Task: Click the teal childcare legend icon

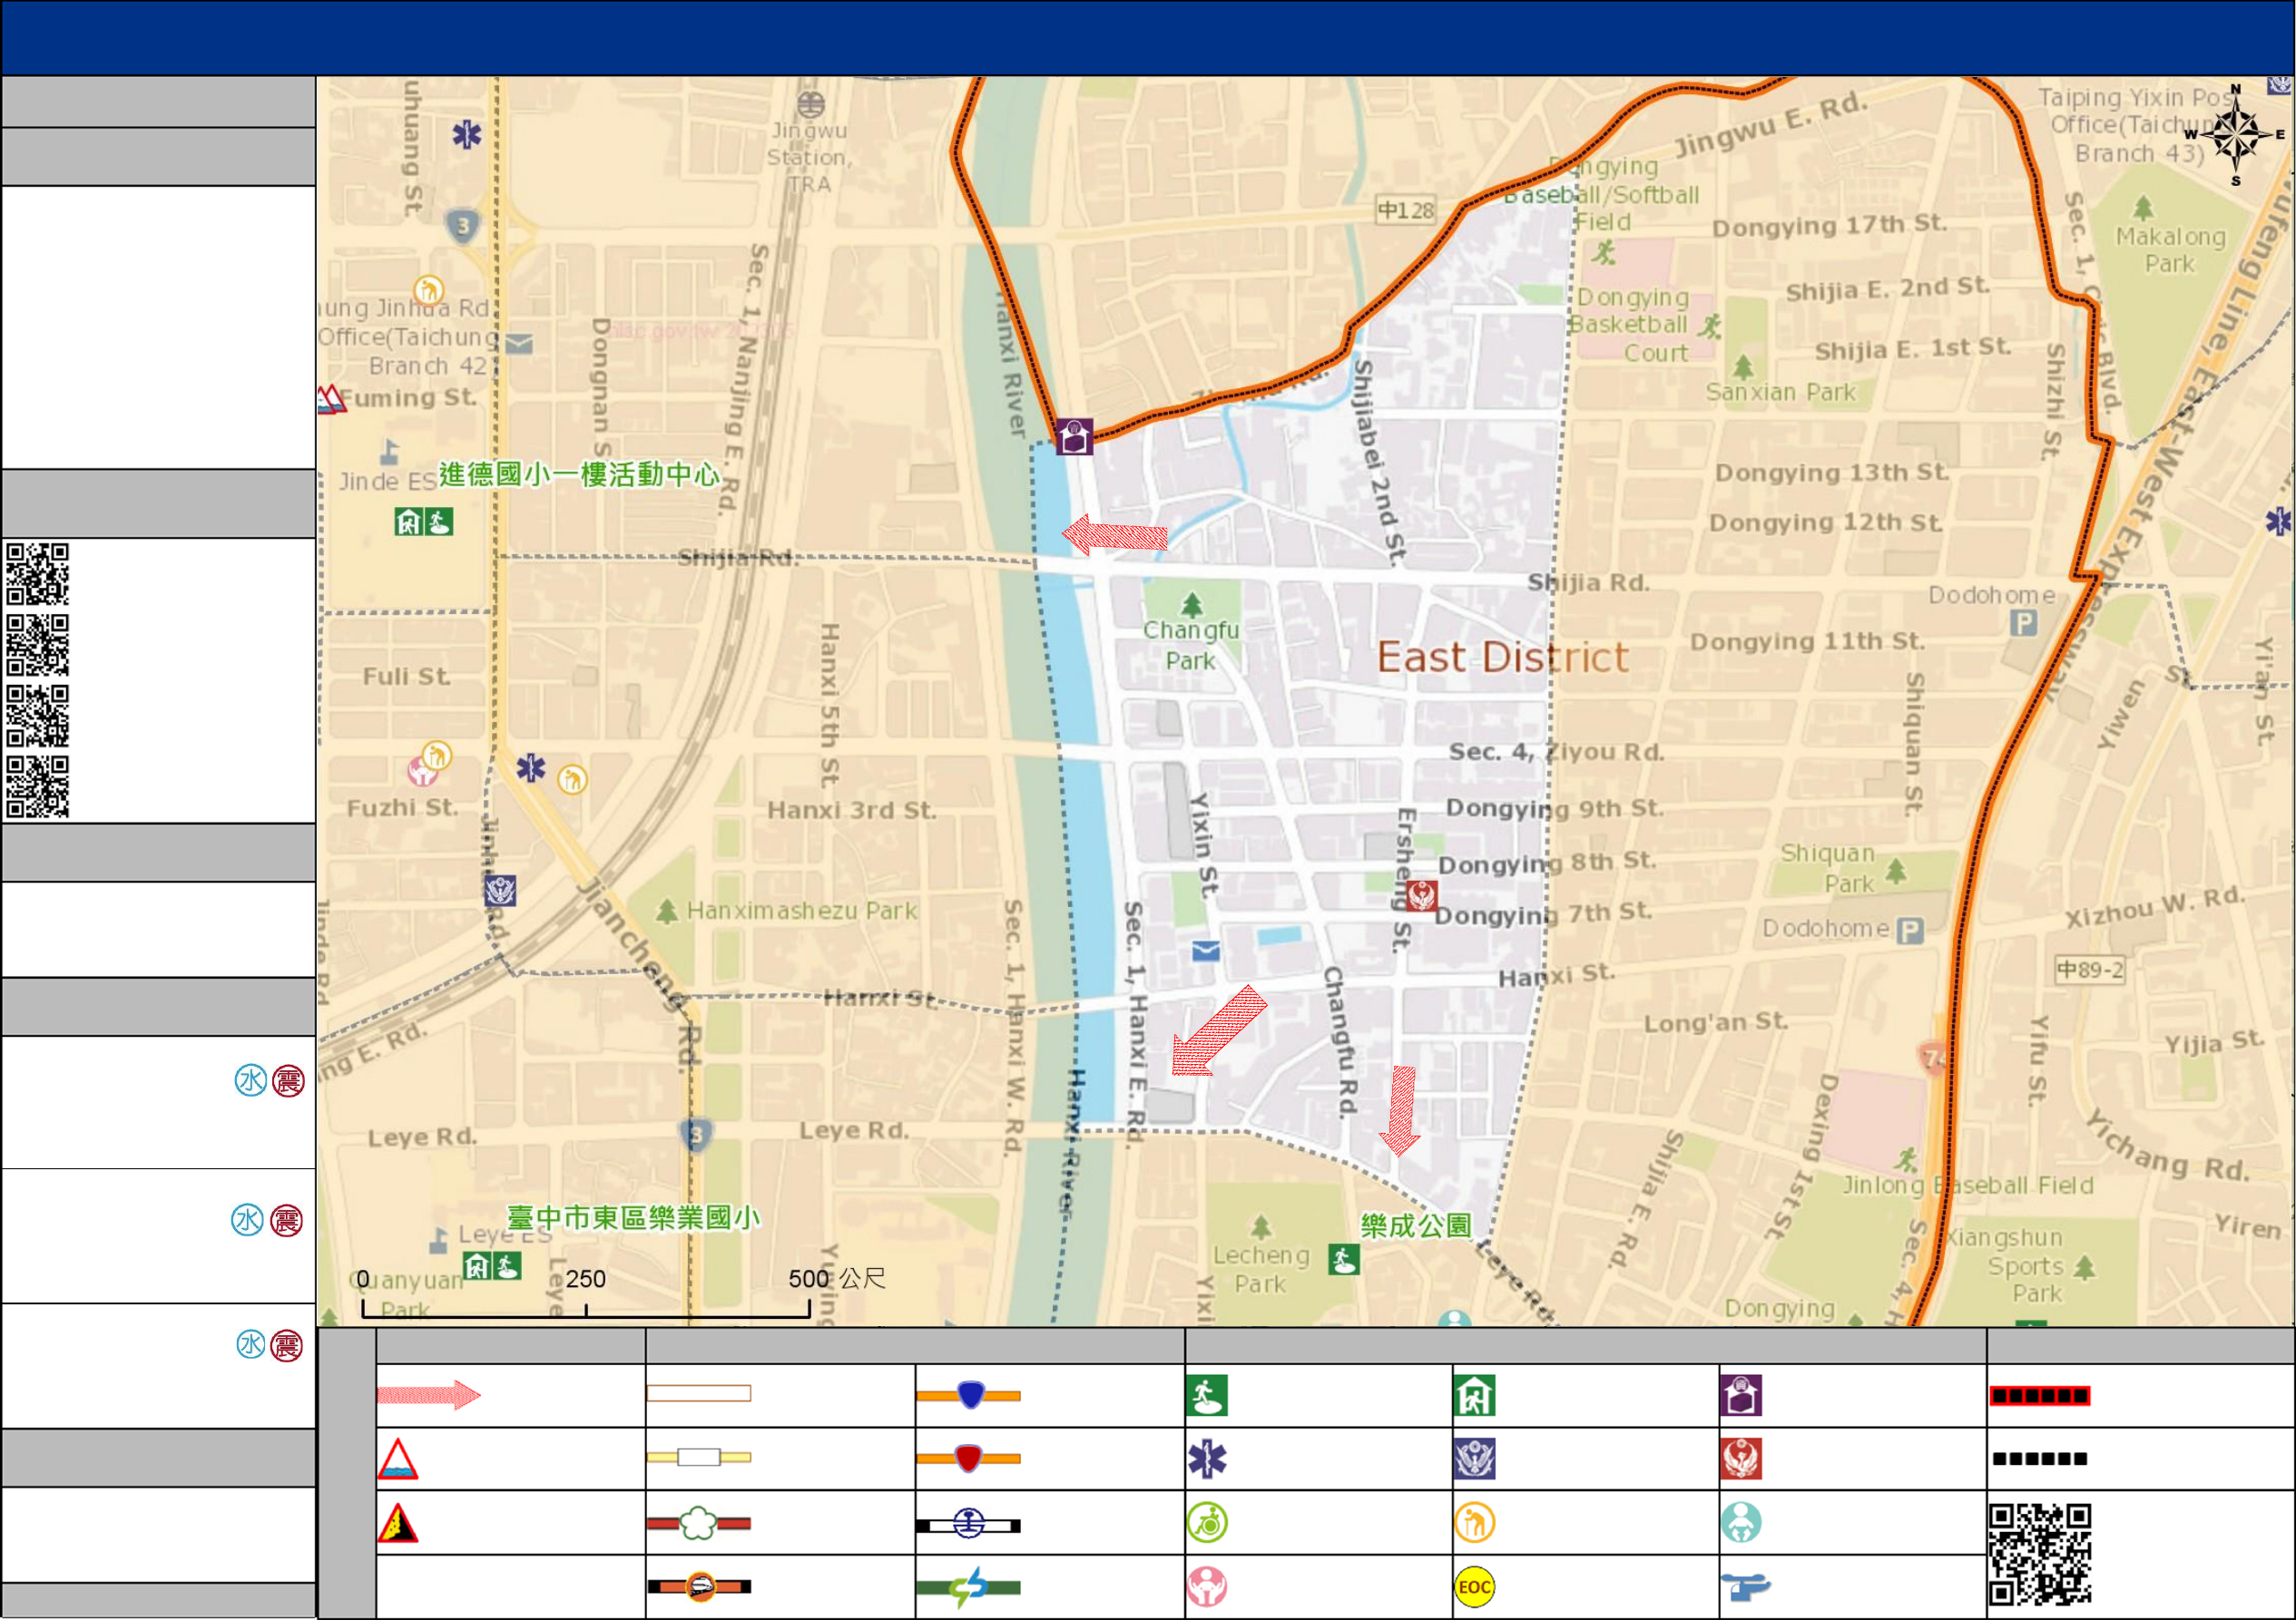Action: [x=1741, y=1523]
